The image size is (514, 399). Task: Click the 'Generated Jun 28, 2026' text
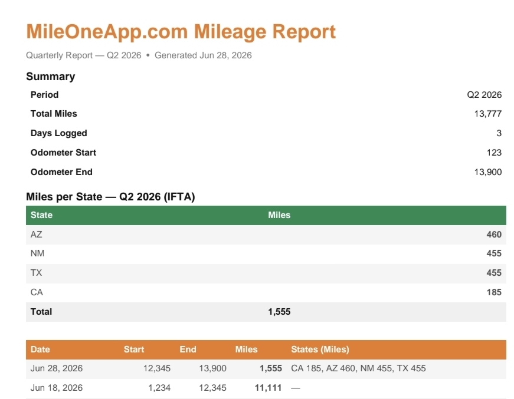pyautogui.click(x=203, y=55)
